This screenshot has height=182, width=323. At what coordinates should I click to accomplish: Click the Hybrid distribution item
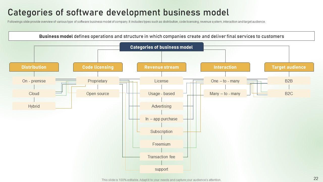34,106
